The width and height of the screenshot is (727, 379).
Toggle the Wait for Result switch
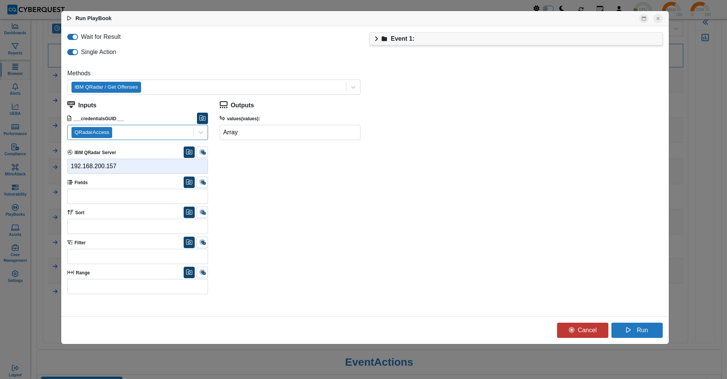pyautogui.click(x=73, y=37)
